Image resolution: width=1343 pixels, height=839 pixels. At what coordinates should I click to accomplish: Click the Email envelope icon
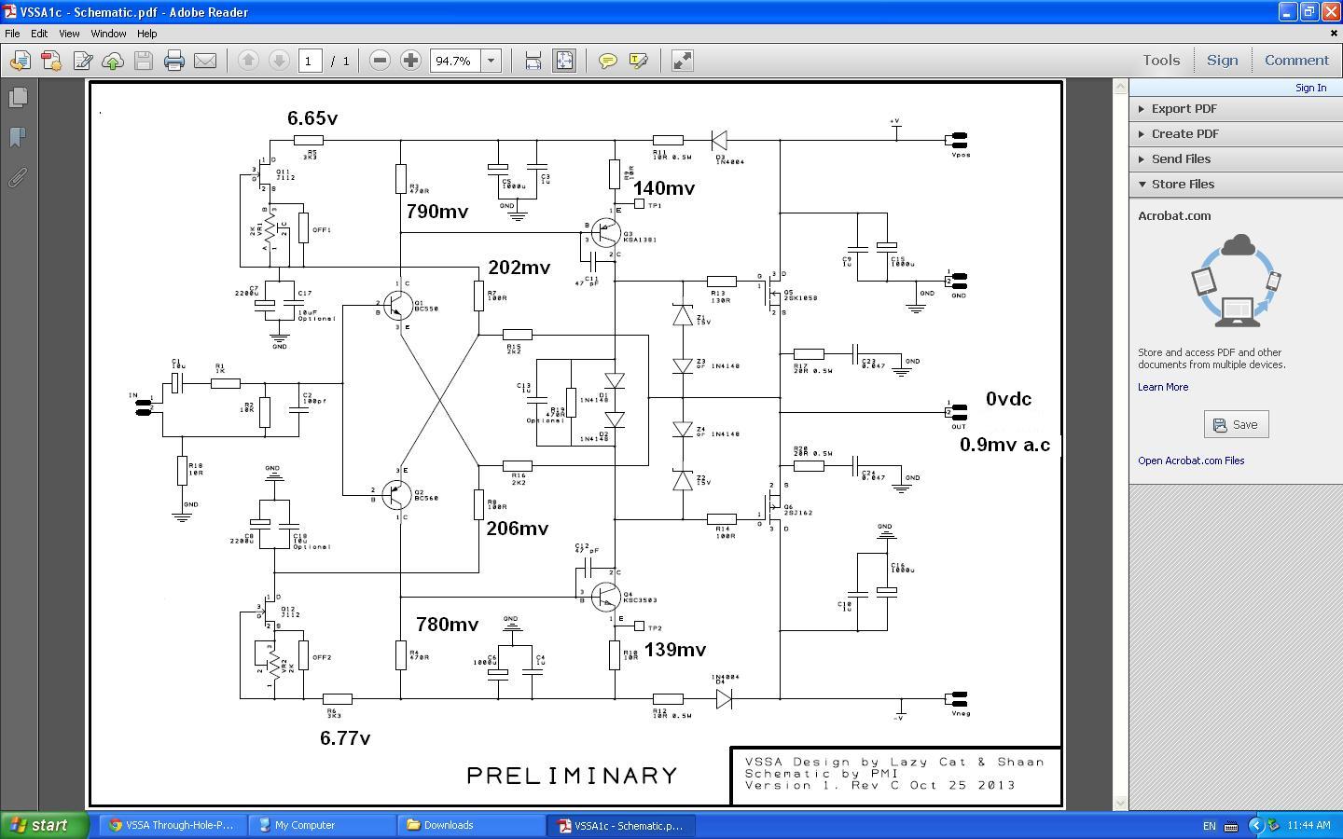(x=205, y=61)
